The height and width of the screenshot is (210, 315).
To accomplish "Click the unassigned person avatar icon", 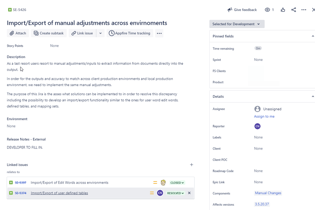I will (x=257, y=109).
